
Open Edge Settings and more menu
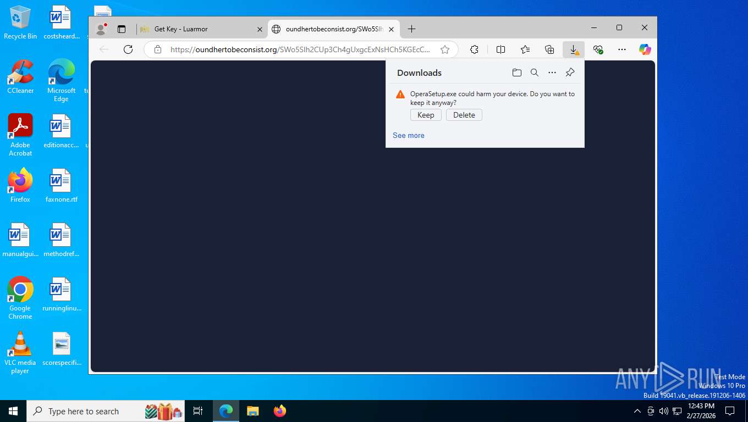622,49
